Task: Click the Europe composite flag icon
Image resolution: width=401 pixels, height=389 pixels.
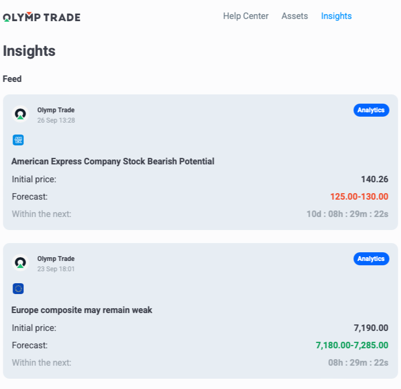Action: pyautogui.click(x=18, y=289)
